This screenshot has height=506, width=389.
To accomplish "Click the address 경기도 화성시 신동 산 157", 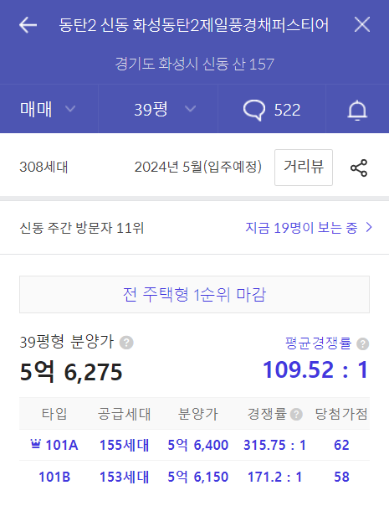I will [x=194, y=64].
